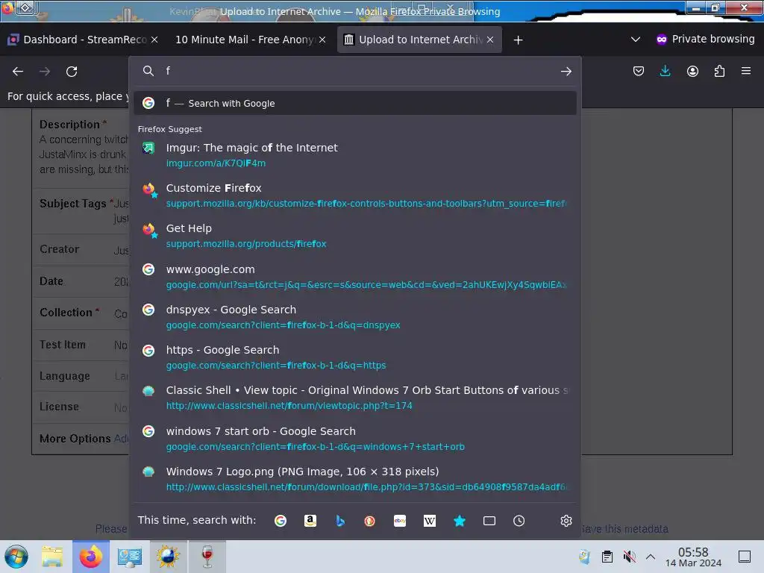Open a new tab with plus button
Viewport: 764px width, 573px height.
click(518, 40)
